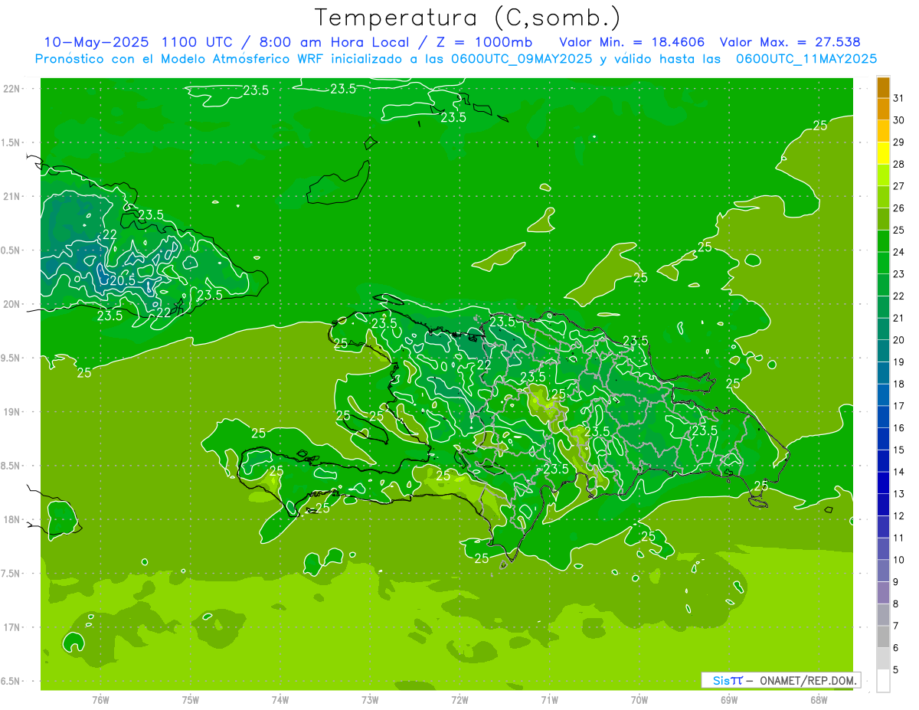The width and height of the screenshot is (919, 710).
Task: Select the 'Pronóstico con el Modelo Atmosferico WRF' line
Action: coord(181,59)
